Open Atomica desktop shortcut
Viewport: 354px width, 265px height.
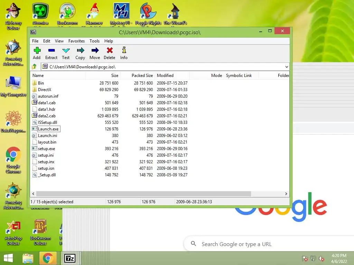(40, 14)
